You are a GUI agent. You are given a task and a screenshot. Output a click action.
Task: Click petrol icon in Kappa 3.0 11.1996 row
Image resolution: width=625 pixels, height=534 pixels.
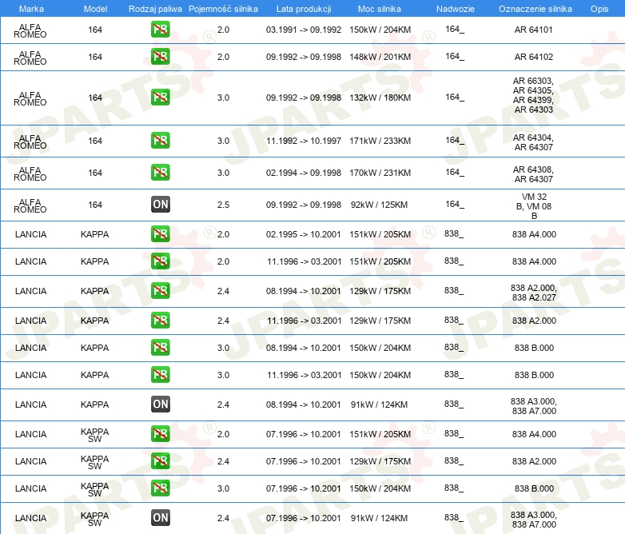click(x=160, y=374)
